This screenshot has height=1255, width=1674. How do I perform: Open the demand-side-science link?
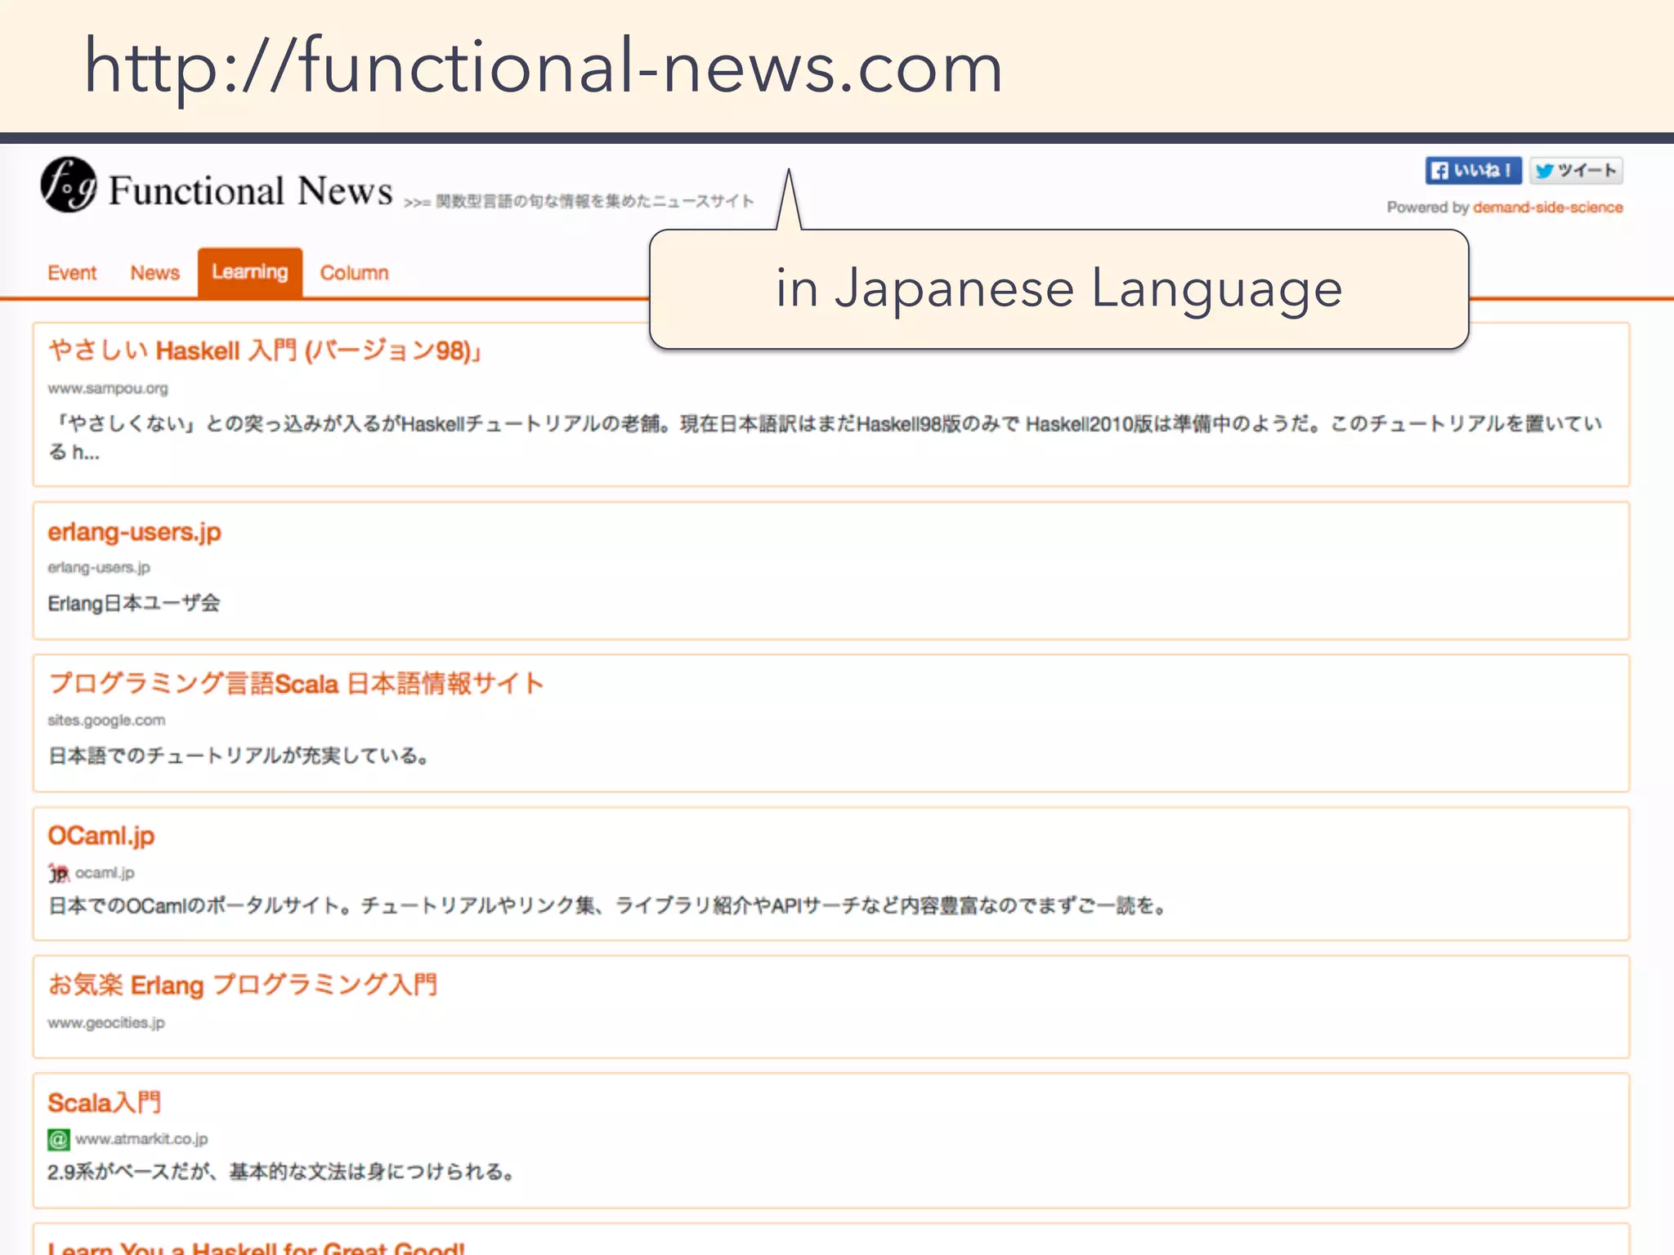click(1548, 208)
